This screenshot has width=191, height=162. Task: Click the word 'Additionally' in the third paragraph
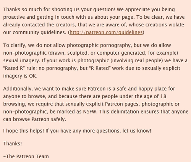pyautogui.click(x=18, y=89)
